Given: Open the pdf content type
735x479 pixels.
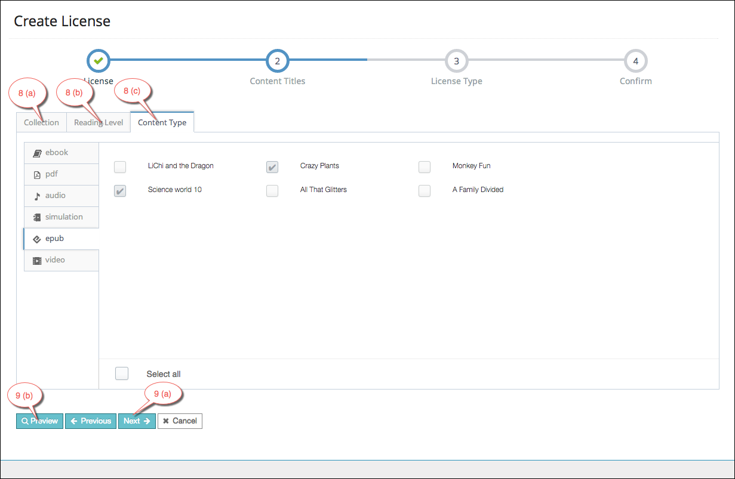Looking at the screenshot, I should point(61,174).
